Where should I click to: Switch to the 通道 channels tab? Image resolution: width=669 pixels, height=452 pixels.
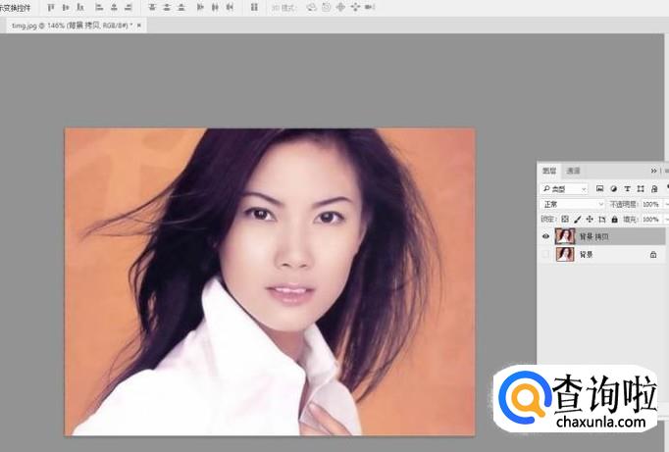572,171
